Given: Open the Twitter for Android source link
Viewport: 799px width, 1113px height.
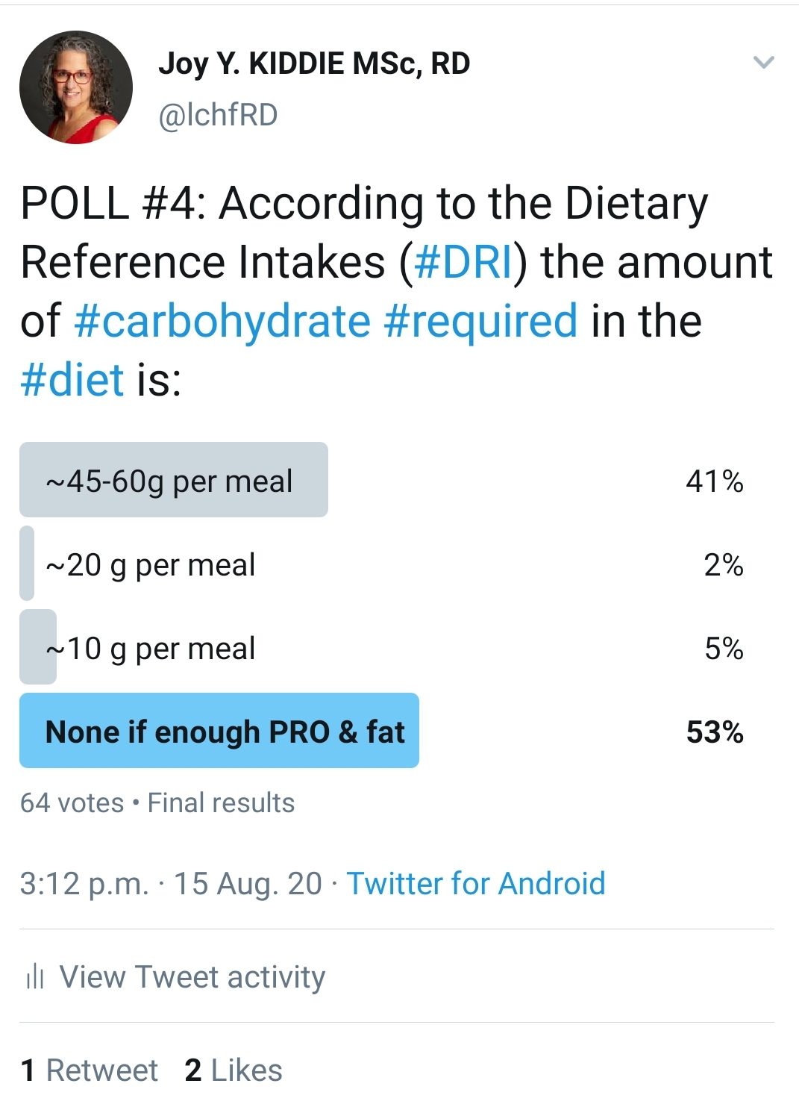Looking at the screenshot, I should [476, 884].
